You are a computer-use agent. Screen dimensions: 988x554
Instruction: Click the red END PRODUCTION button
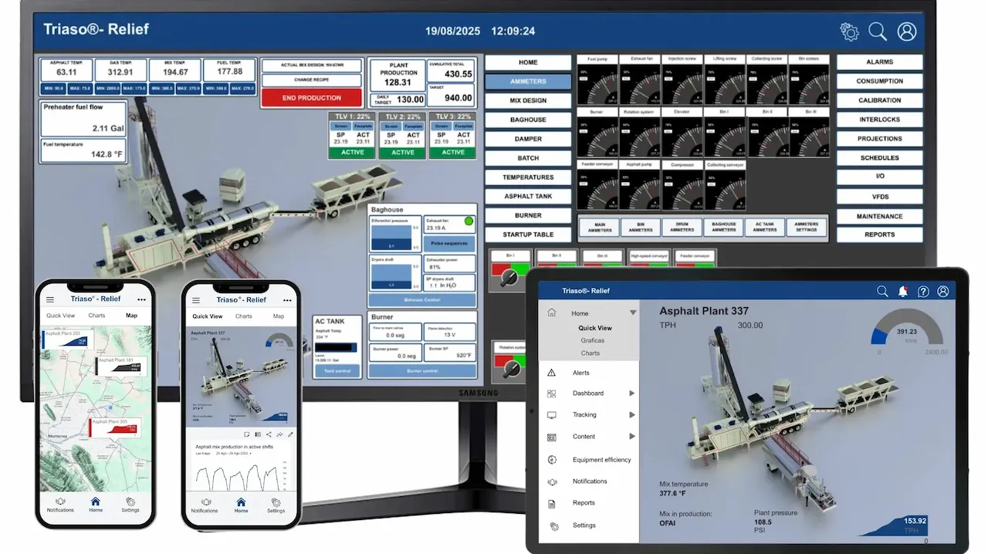click(x=312, y=98)
